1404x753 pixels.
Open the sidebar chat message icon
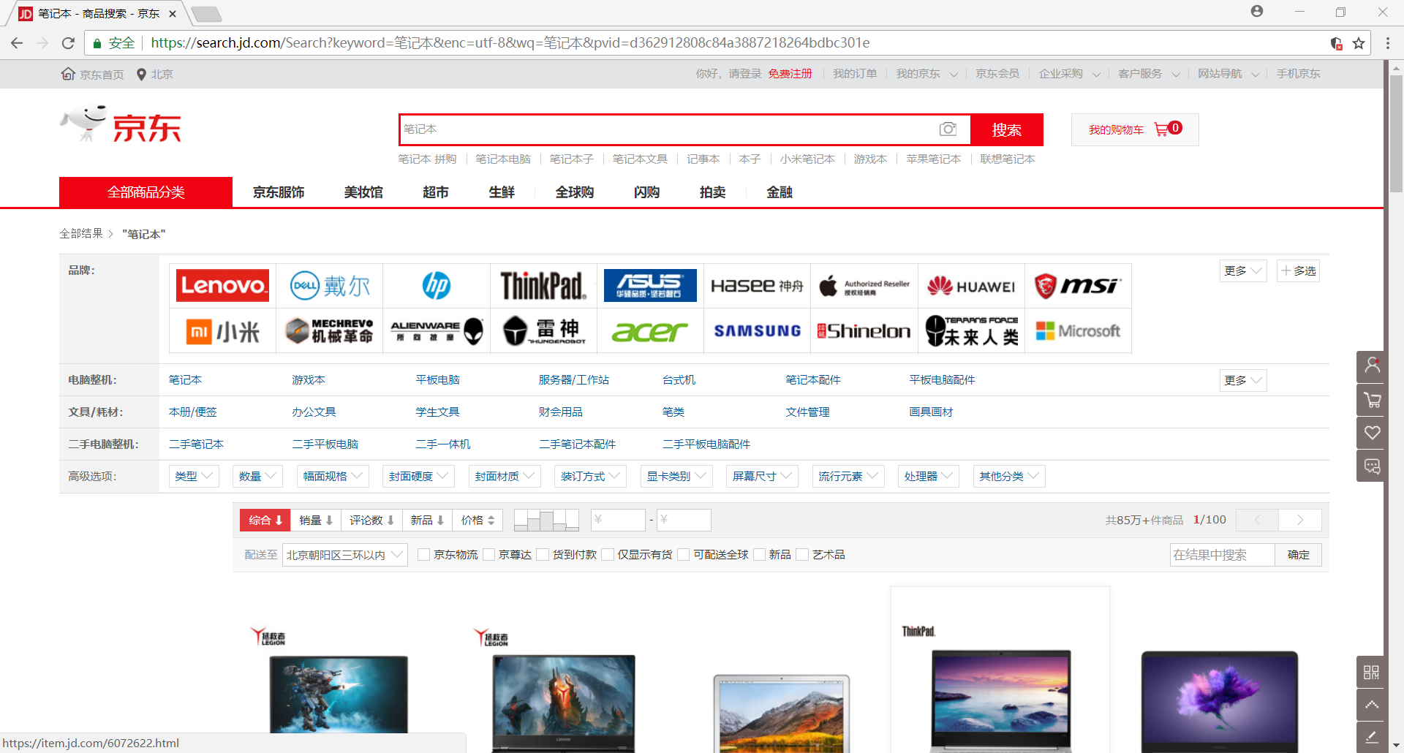coord(1372,466)
